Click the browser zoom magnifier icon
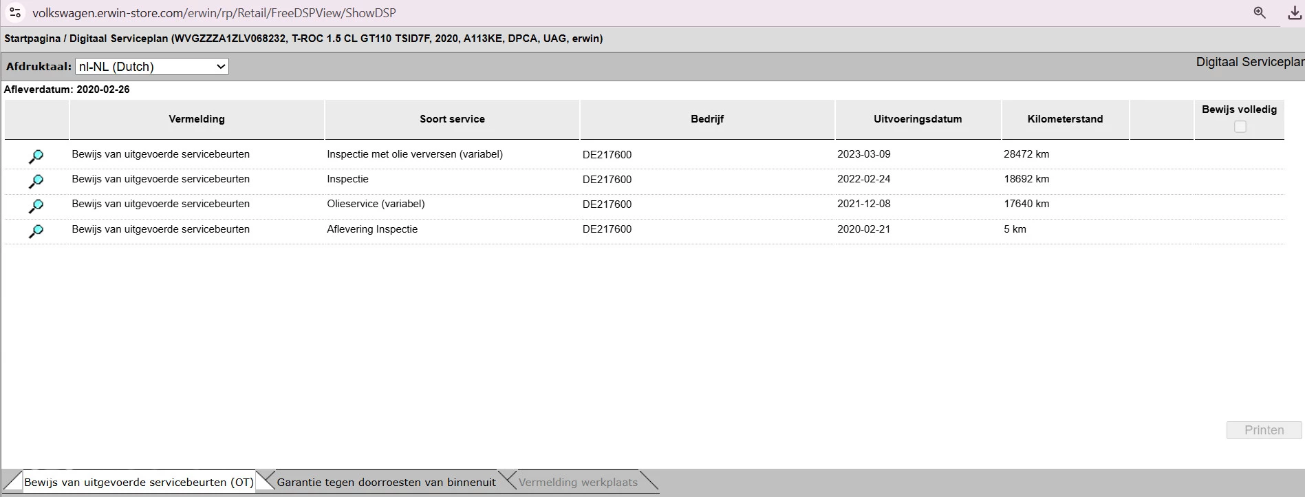This screenshot has height=497, width=1305. [1260, 12]
